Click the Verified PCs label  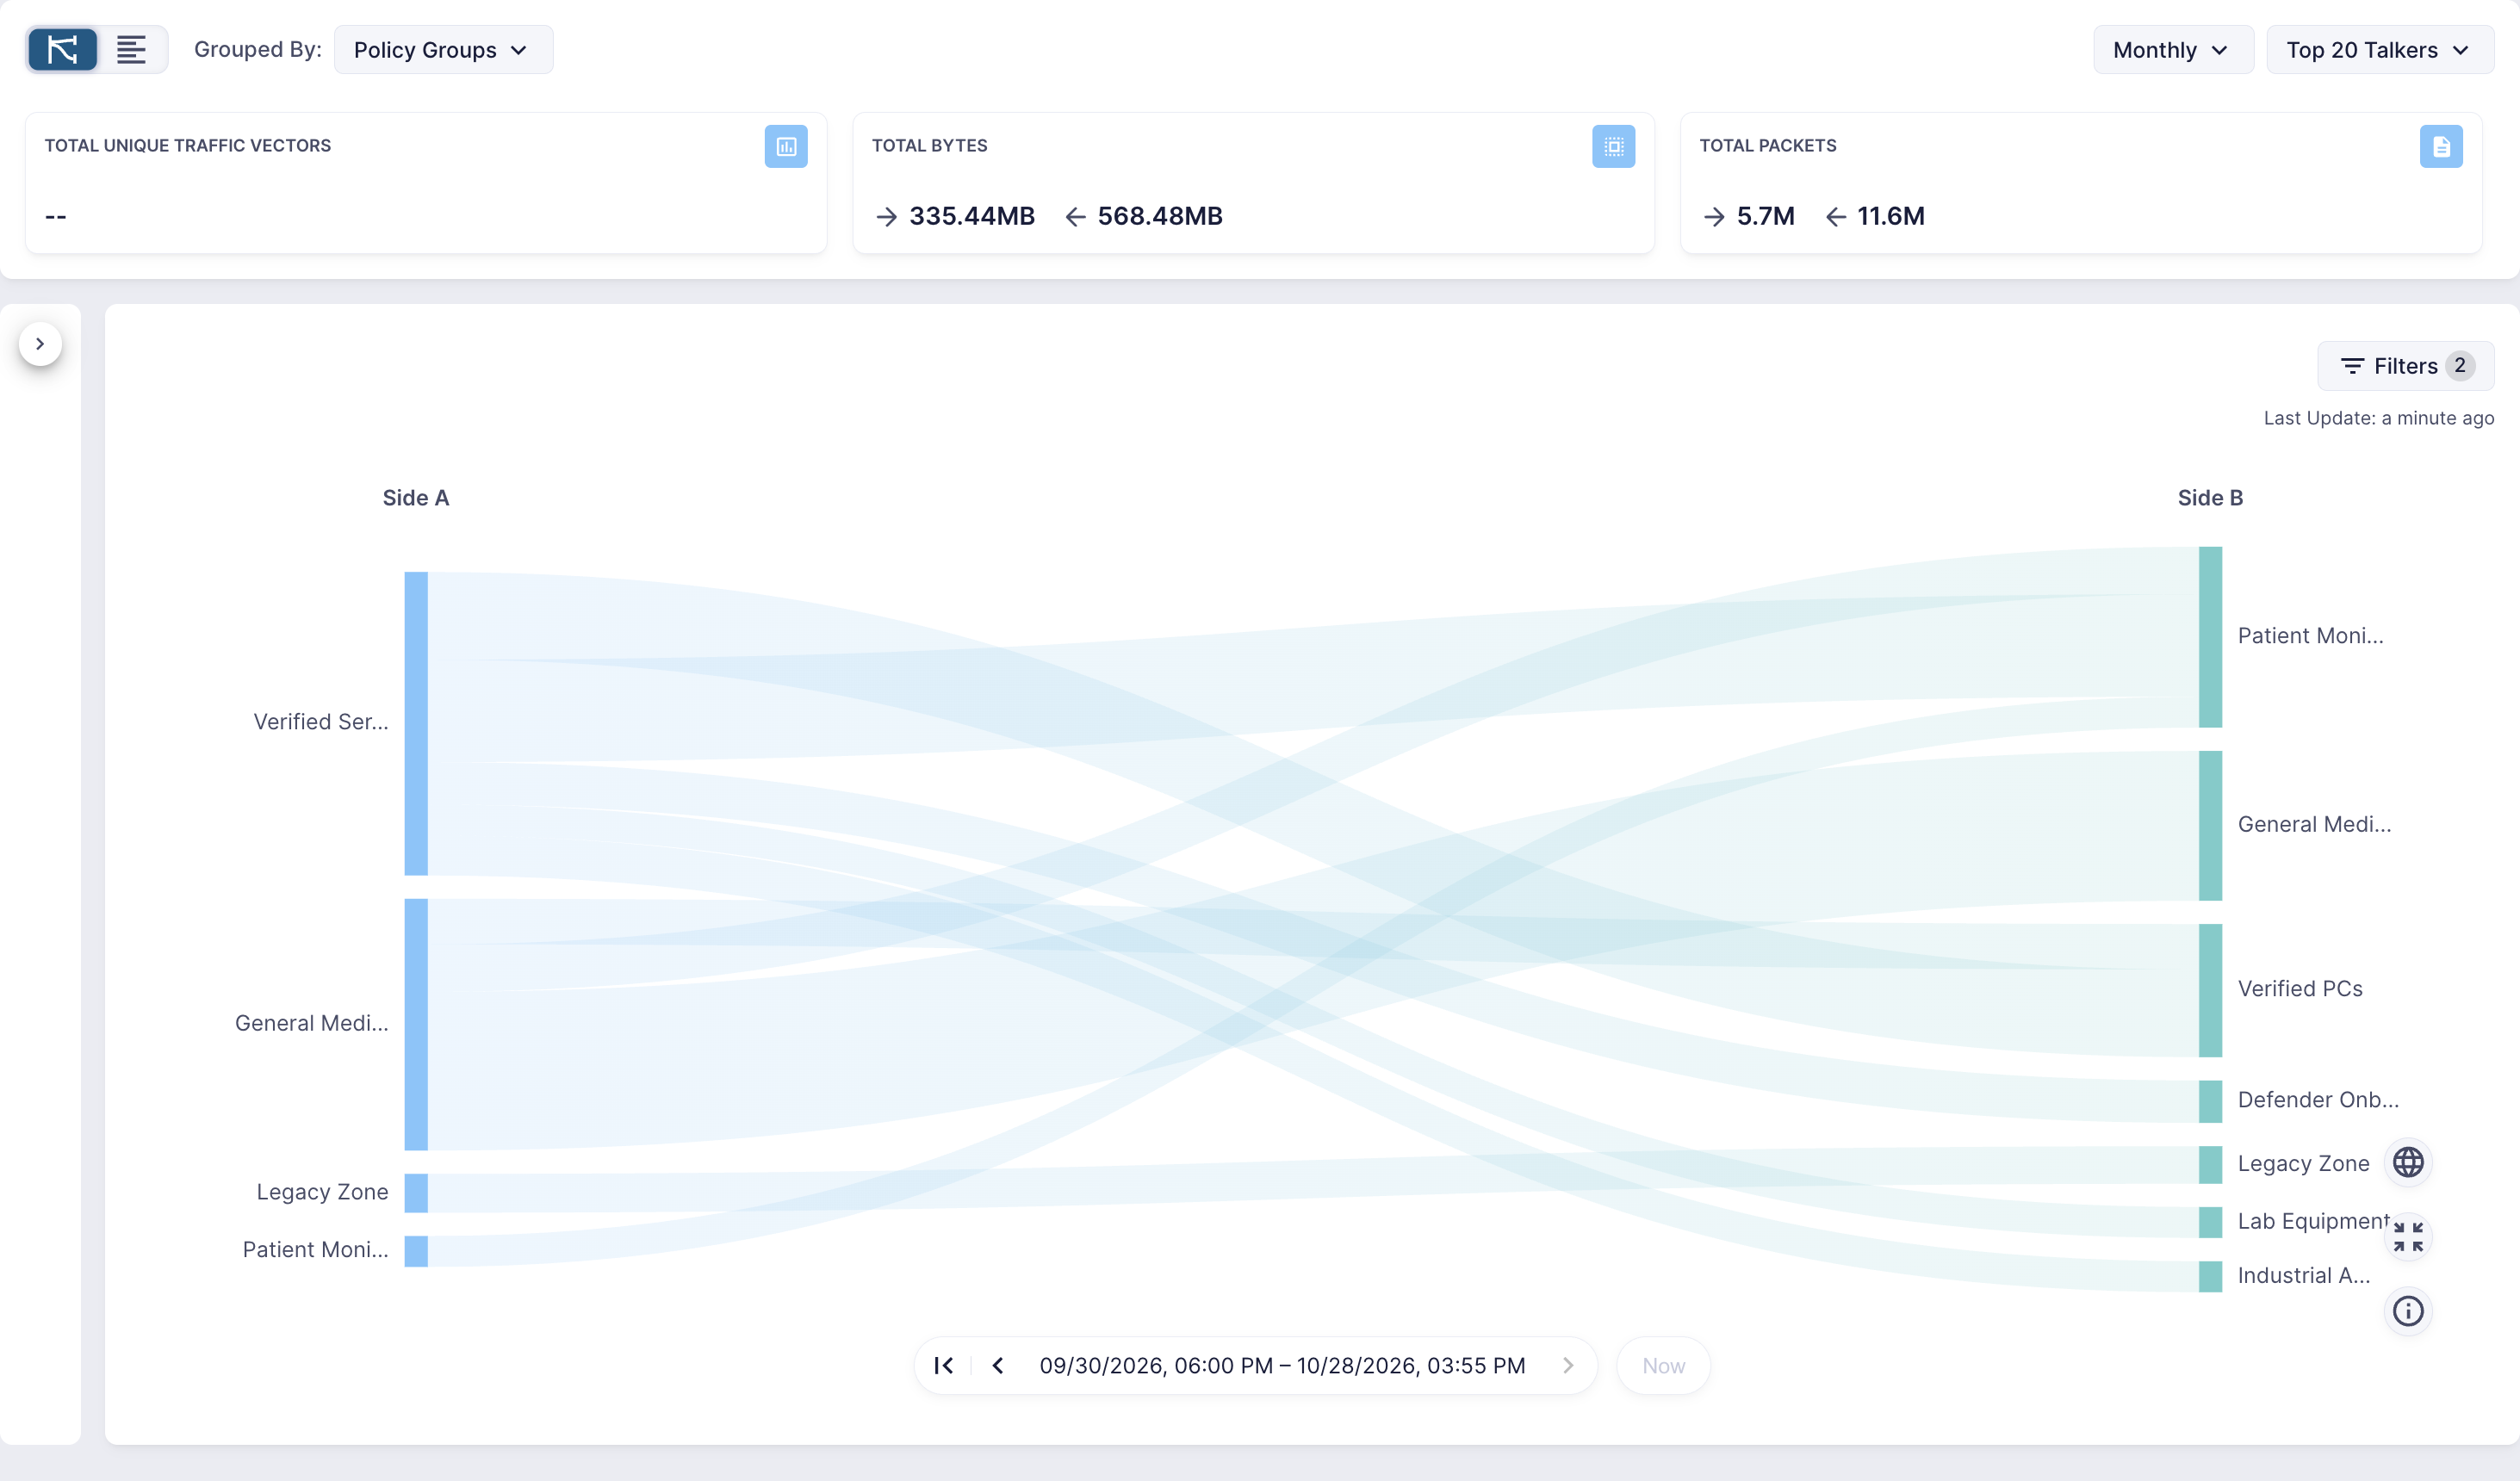coord(2300,989)
